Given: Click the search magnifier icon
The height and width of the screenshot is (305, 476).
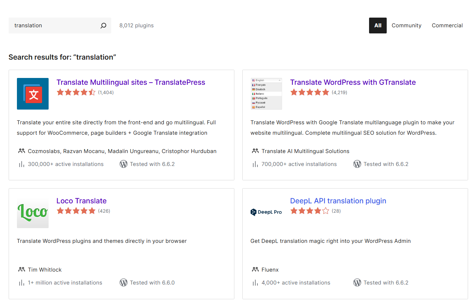Looking at the screenshot, I should (103, 26).
